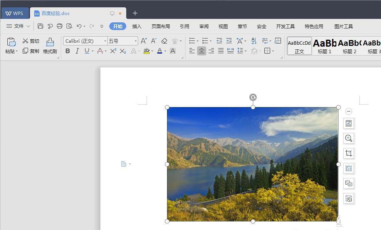Click the save icon in the top toolbar
The image size is (381, 230).
click(40, 26)
